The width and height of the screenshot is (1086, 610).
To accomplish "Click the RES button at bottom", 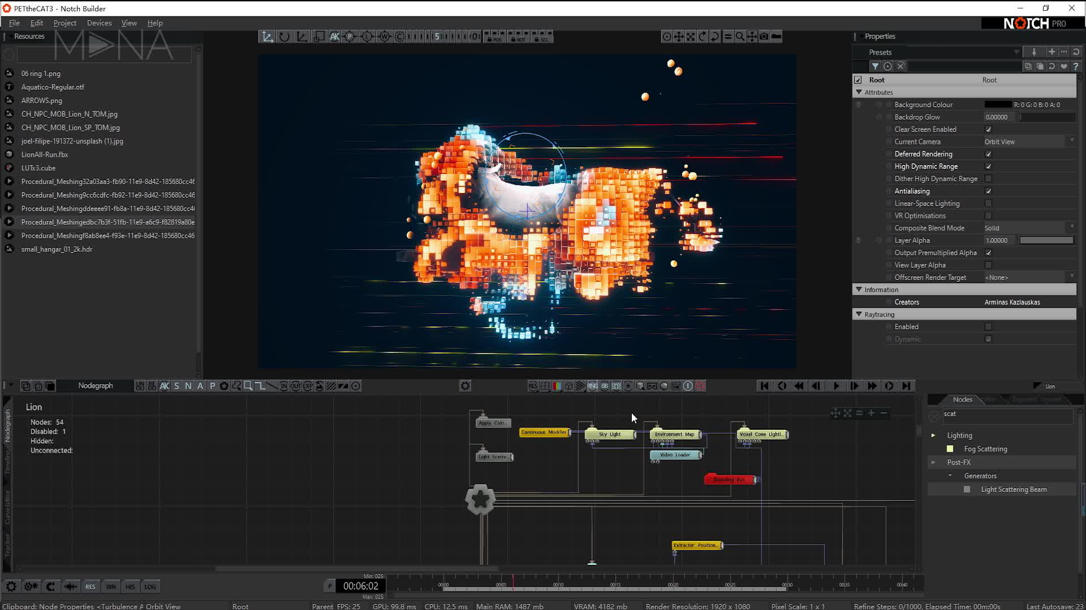I will coord(90,586).
